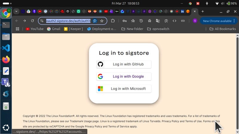Open Google Lens search in address bar
239x134 pixels.
click(x=95, y=21)
